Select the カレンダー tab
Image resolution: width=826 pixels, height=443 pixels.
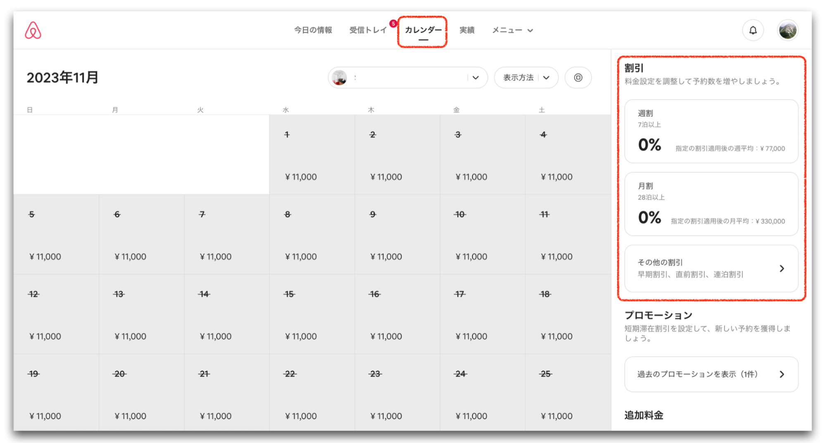tap(423, 30)
